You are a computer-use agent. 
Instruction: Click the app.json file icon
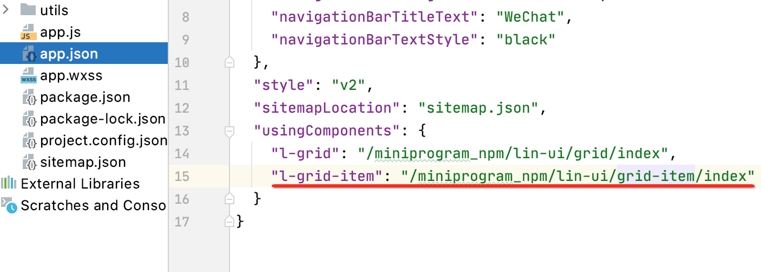click(29, 54)
